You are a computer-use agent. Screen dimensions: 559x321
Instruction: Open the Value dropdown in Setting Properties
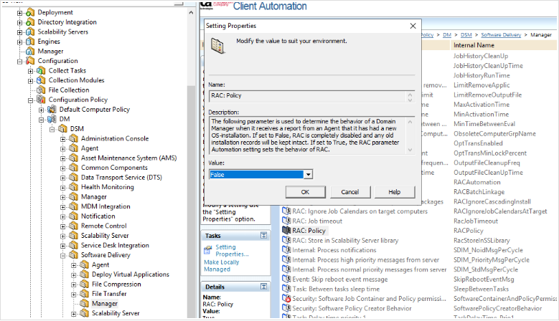click(x=308, y=174)
